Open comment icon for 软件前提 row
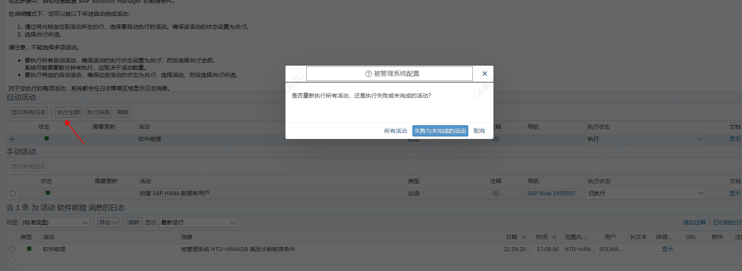742x271 pixels. (496, 139)
